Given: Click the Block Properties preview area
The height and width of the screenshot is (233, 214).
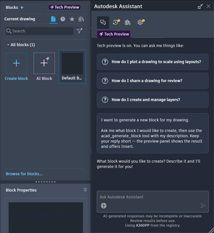Looking at the screenshot, I should click(x=46, y=217).
